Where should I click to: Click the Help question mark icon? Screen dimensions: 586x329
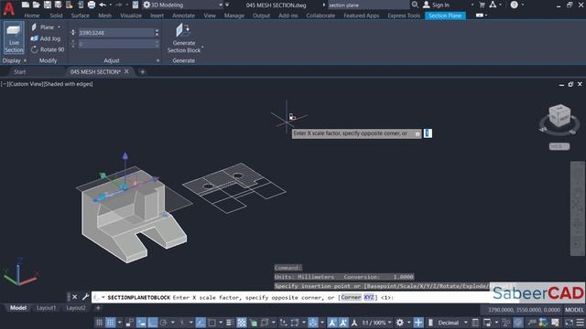(x=515, y=5)
